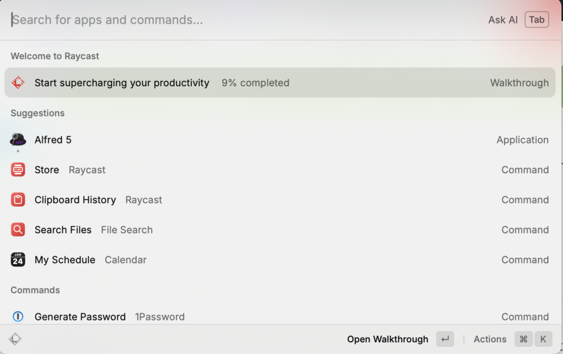563x354 pixels.
Task: Click the Ask AI button
Action: (x=503, y=20)
